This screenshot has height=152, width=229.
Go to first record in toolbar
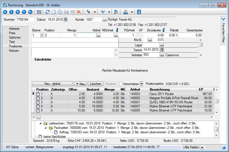(5, 12)
